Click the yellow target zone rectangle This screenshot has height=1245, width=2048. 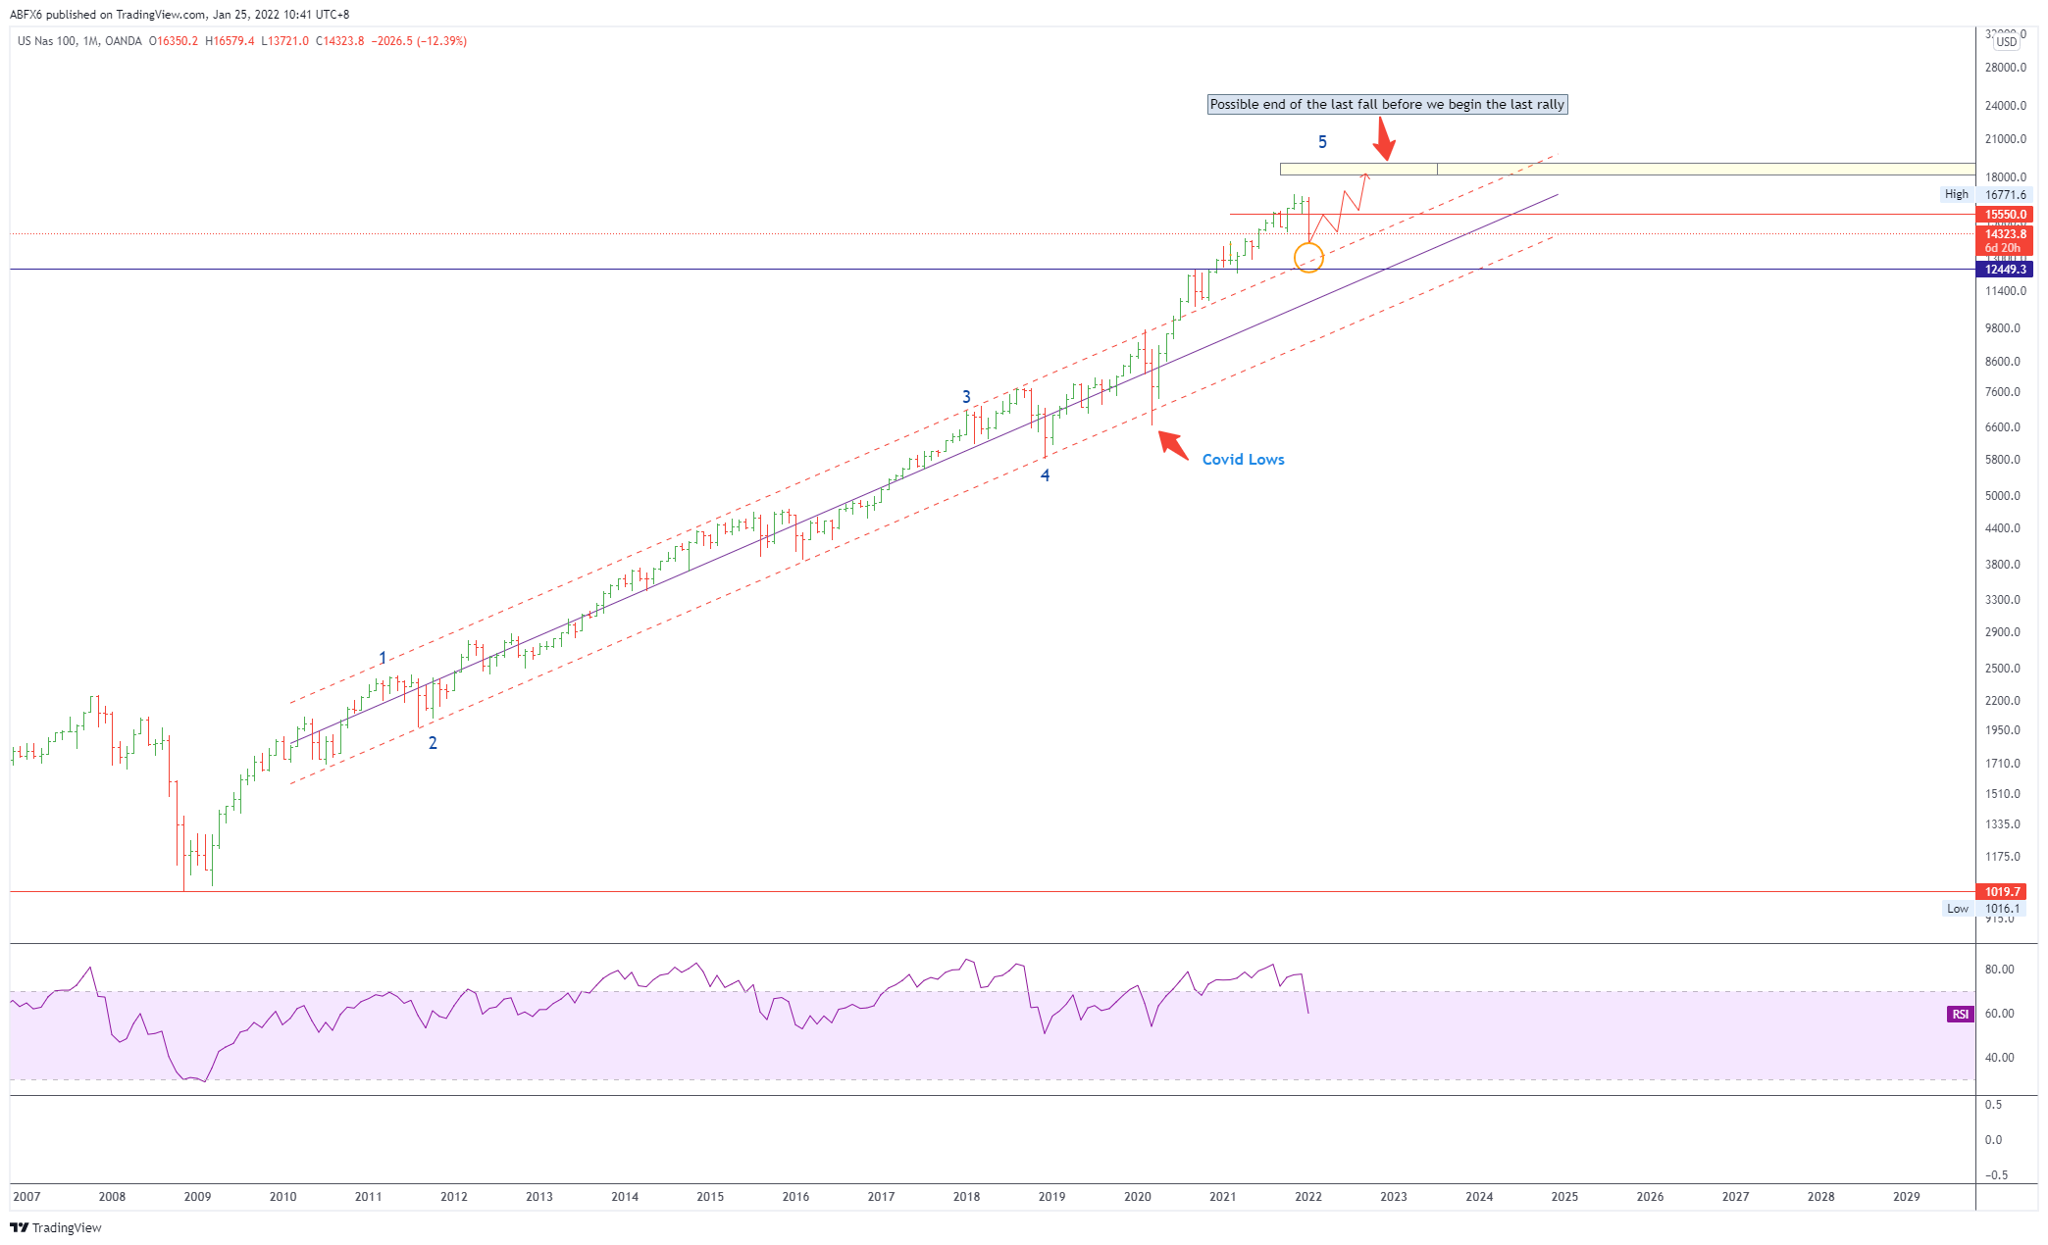1627,169
